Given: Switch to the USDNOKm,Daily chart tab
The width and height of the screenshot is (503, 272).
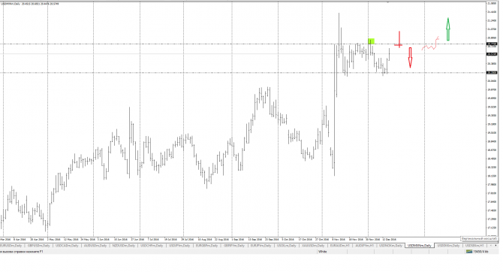Looking at the screenshot, I should coord(390,246).
